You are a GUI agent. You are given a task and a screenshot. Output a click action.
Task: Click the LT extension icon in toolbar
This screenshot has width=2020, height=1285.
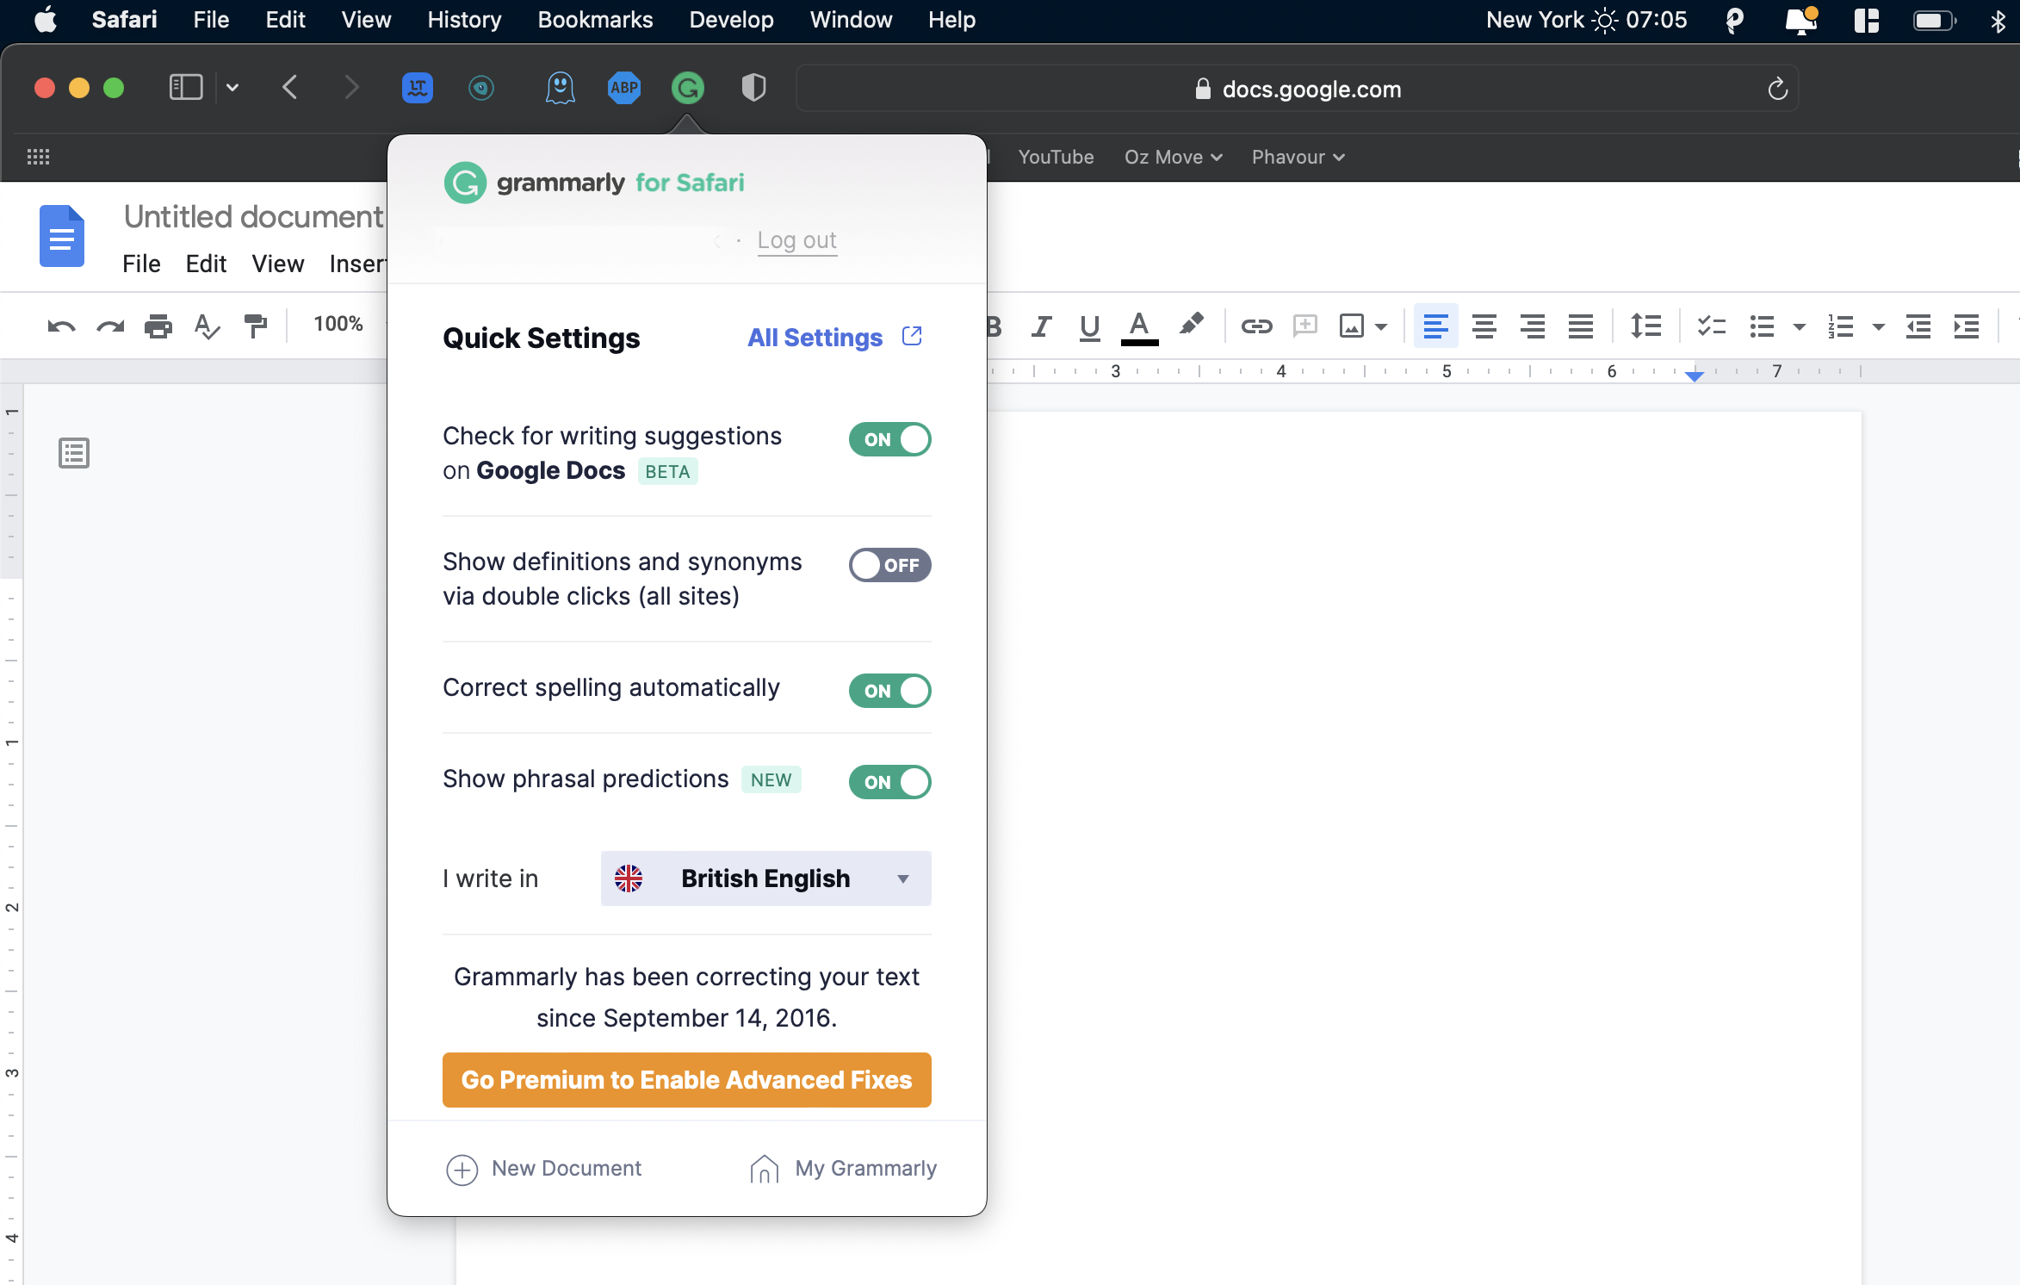(x=417, y=89)
